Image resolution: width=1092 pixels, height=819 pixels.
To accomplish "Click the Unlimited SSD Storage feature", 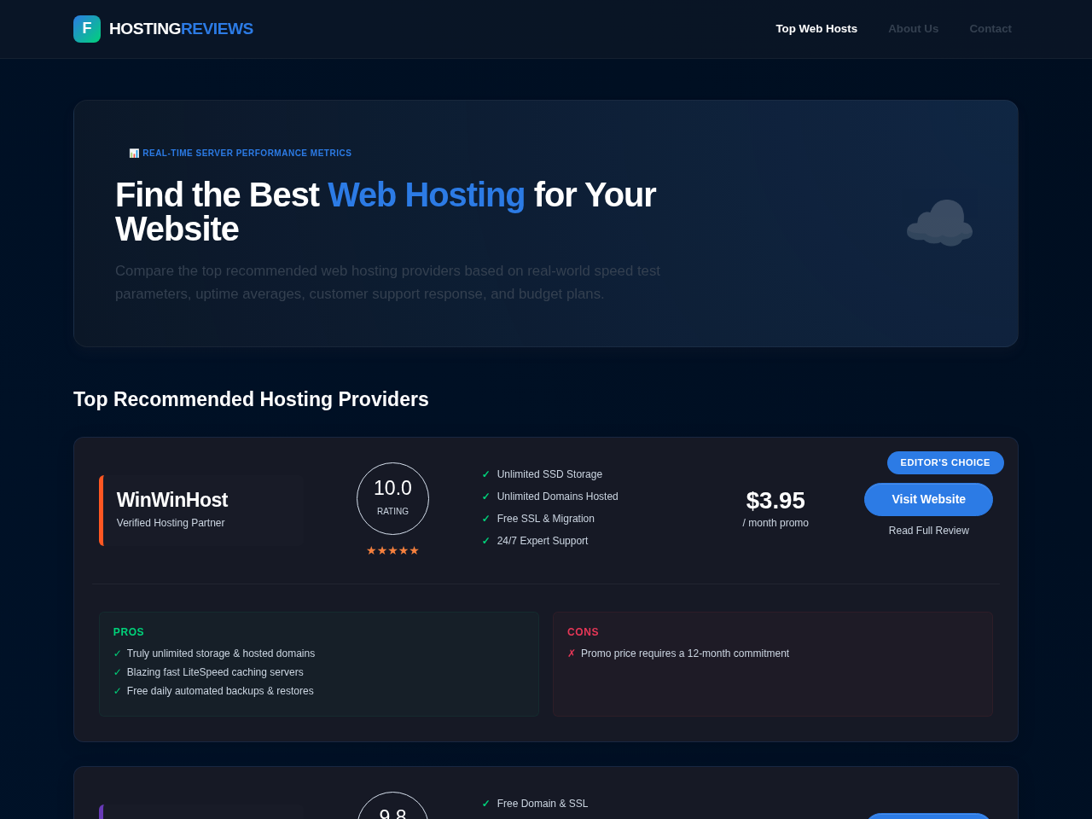I will tap(549, 474).
